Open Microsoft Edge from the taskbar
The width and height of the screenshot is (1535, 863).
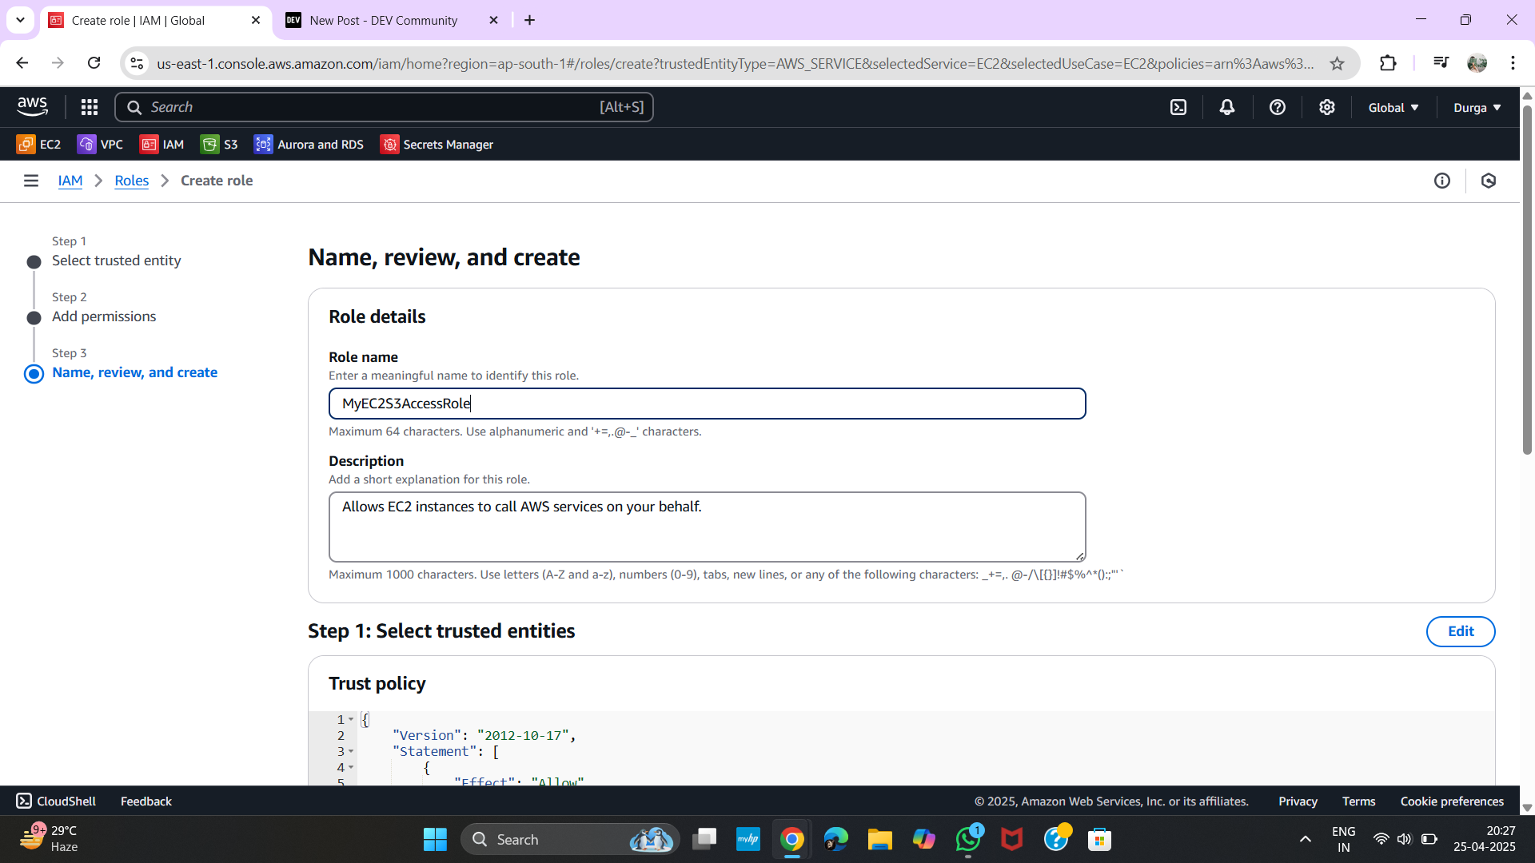click(835, 839)
